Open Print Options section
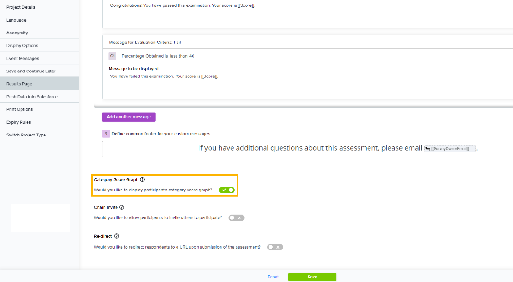This screenshot has width=513, height=282. [19, 109]
